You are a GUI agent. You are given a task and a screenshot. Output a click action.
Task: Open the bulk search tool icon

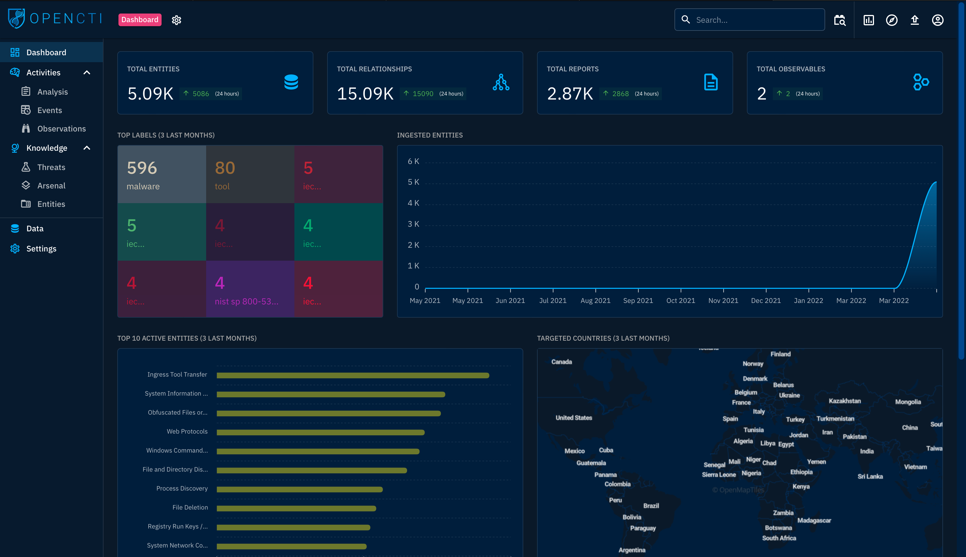pos(839,20)
